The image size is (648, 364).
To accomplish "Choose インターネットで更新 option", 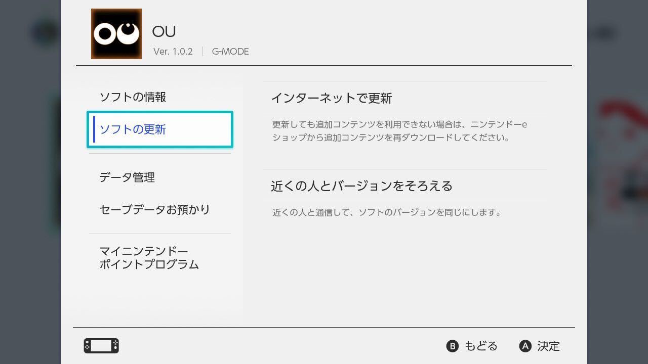I will pyautogui.click(x=405, y=98).
